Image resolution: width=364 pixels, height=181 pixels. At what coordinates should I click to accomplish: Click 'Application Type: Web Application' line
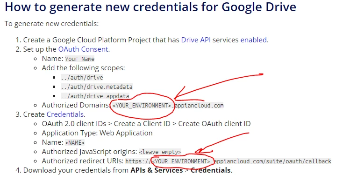pyautogui.click(x=97, y=133)
